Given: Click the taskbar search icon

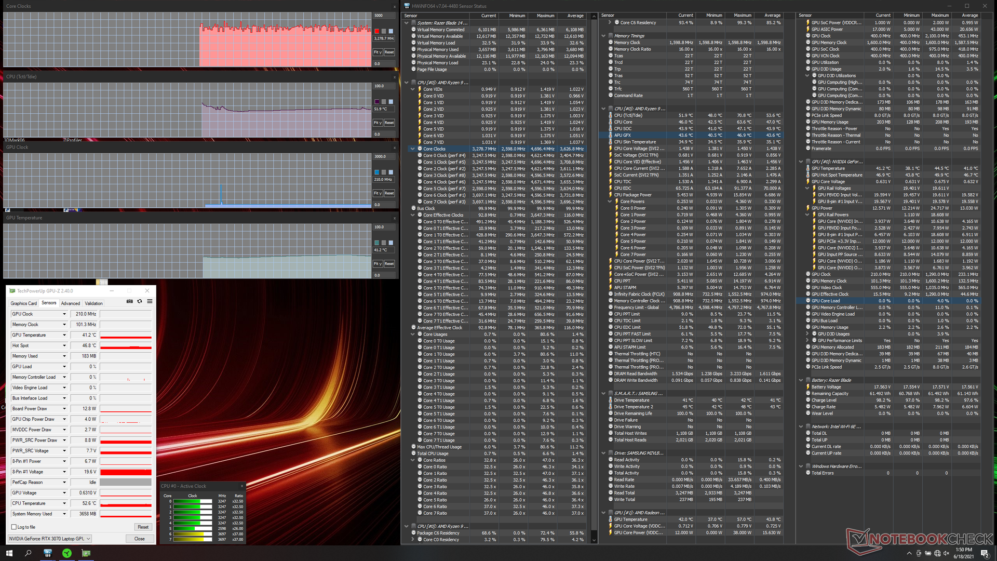Looking at the screenshot, I should (28, 553).
